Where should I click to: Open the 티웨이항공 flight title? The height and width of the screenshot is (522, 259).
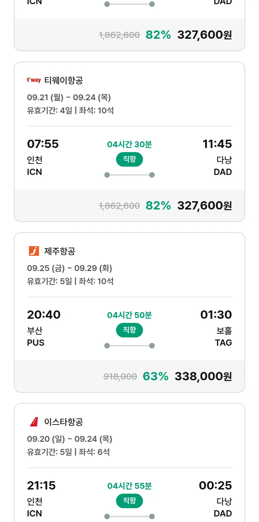(x=64, y=80)
